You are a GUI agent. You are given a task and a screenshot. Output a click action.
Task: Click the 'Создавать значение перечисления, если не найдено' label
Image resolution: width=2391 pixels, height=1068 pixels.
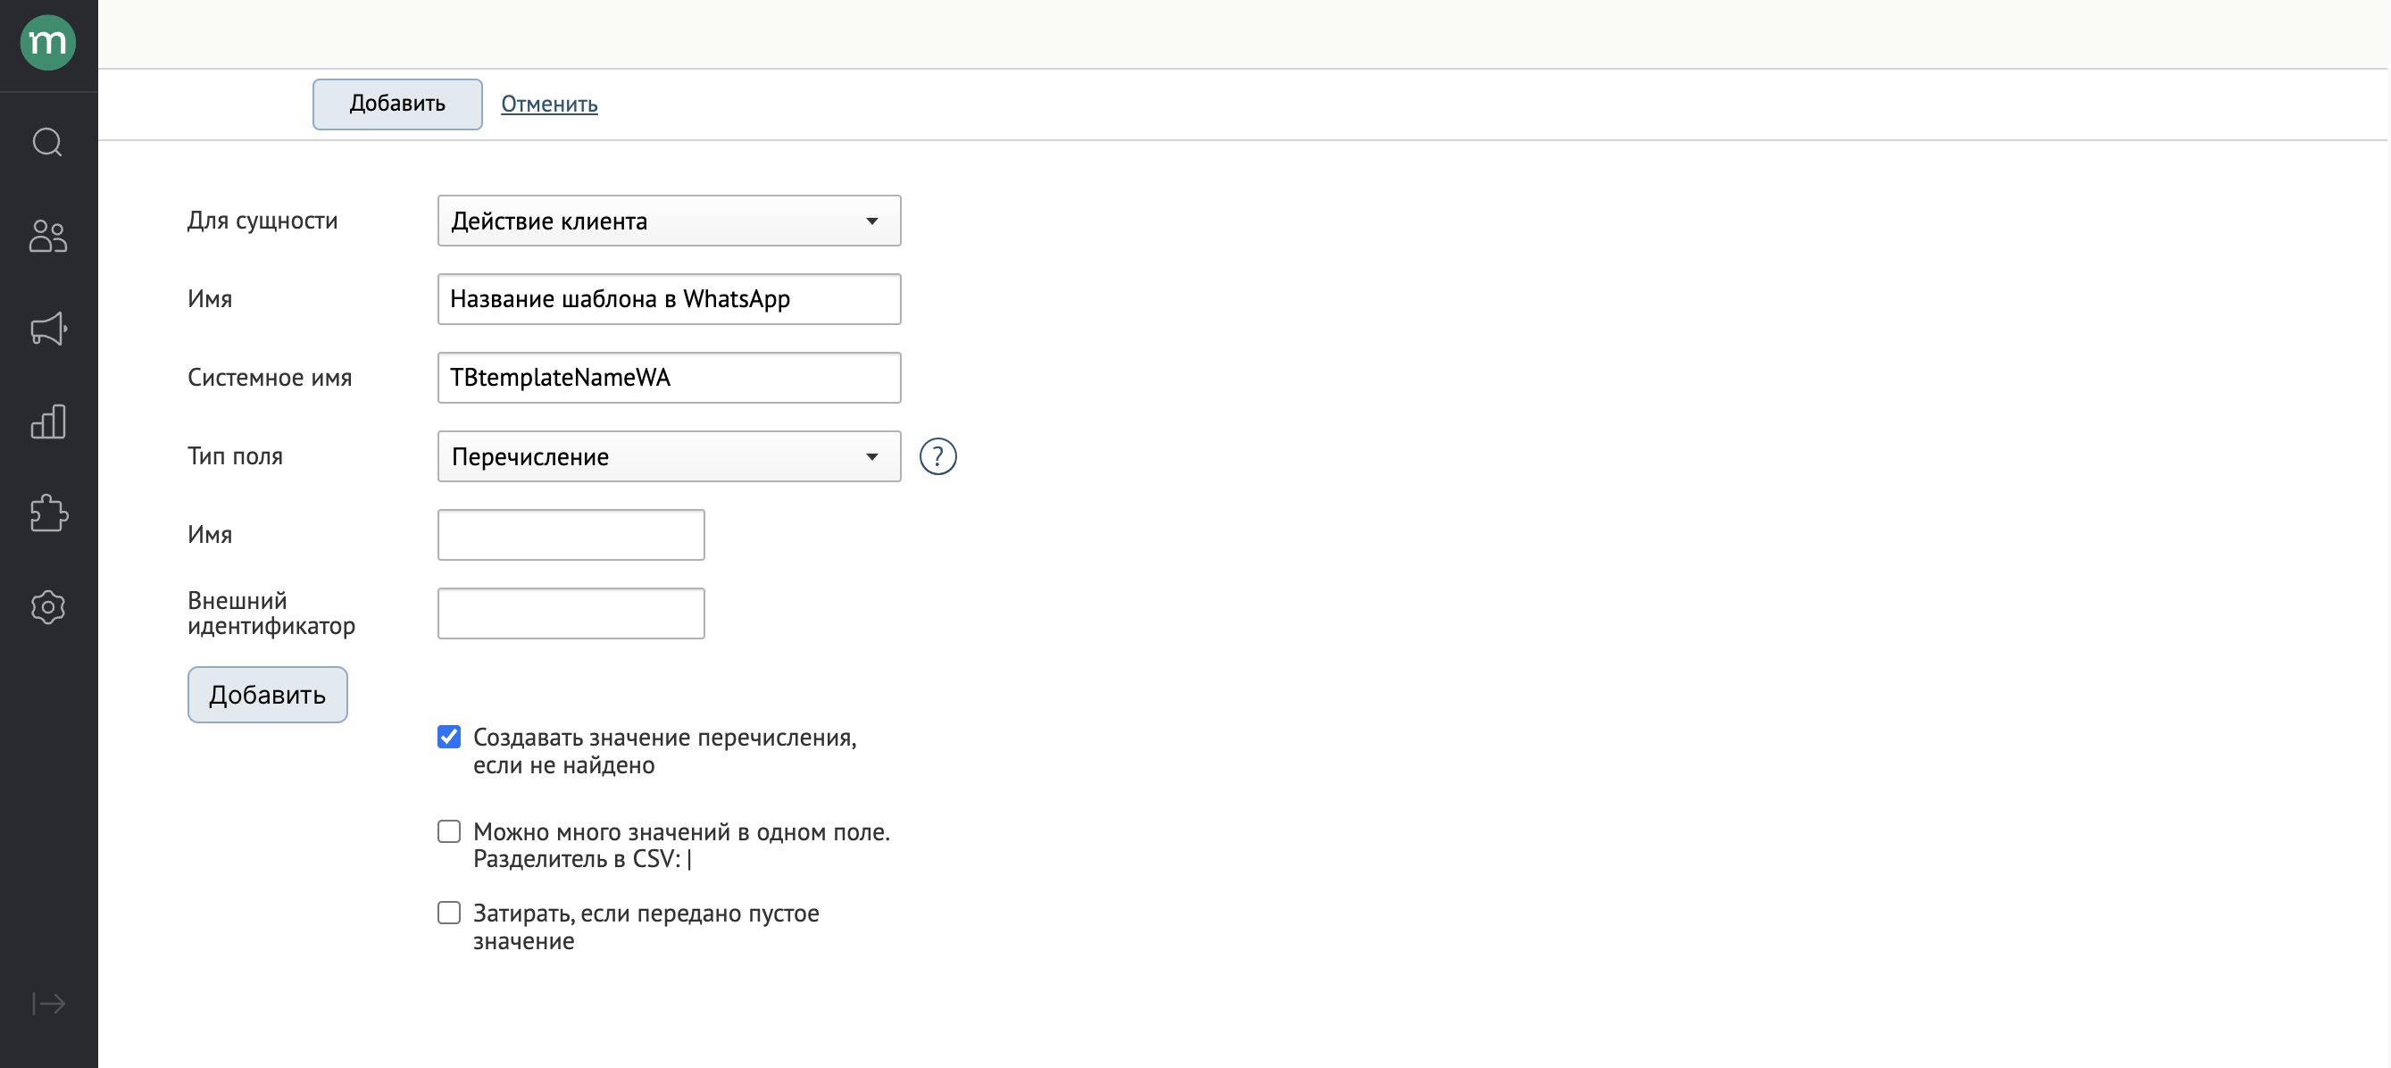pyautogui.click(x=664, y=751)
